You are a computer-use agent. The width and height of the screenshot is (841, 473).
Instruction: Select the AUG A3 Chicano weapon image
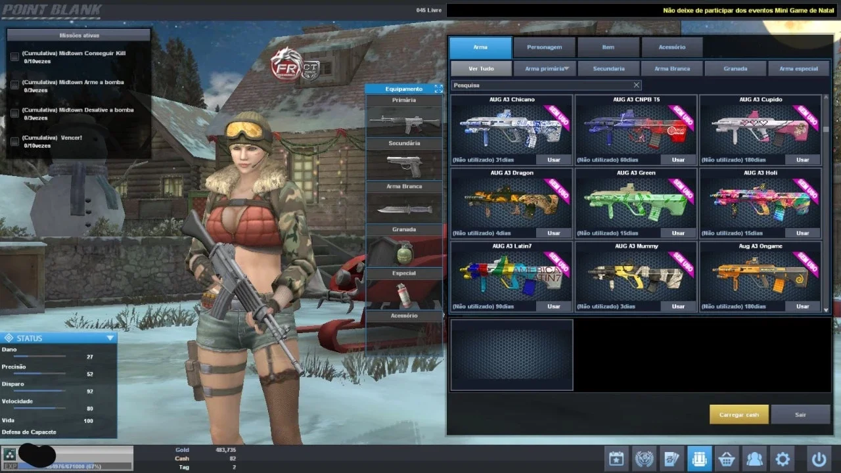[x=512, y=129]
